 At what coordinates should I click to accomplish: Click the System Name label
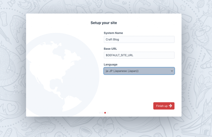[x=113, y=33]
